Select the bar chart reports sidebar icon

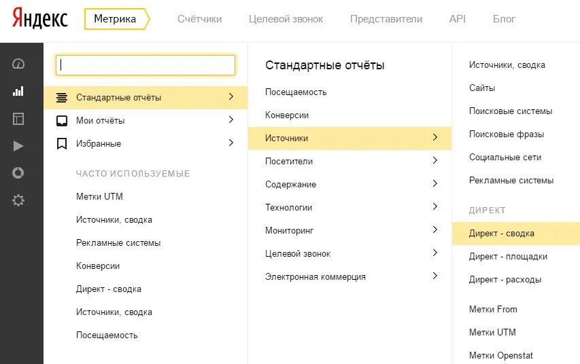(18, 91)
